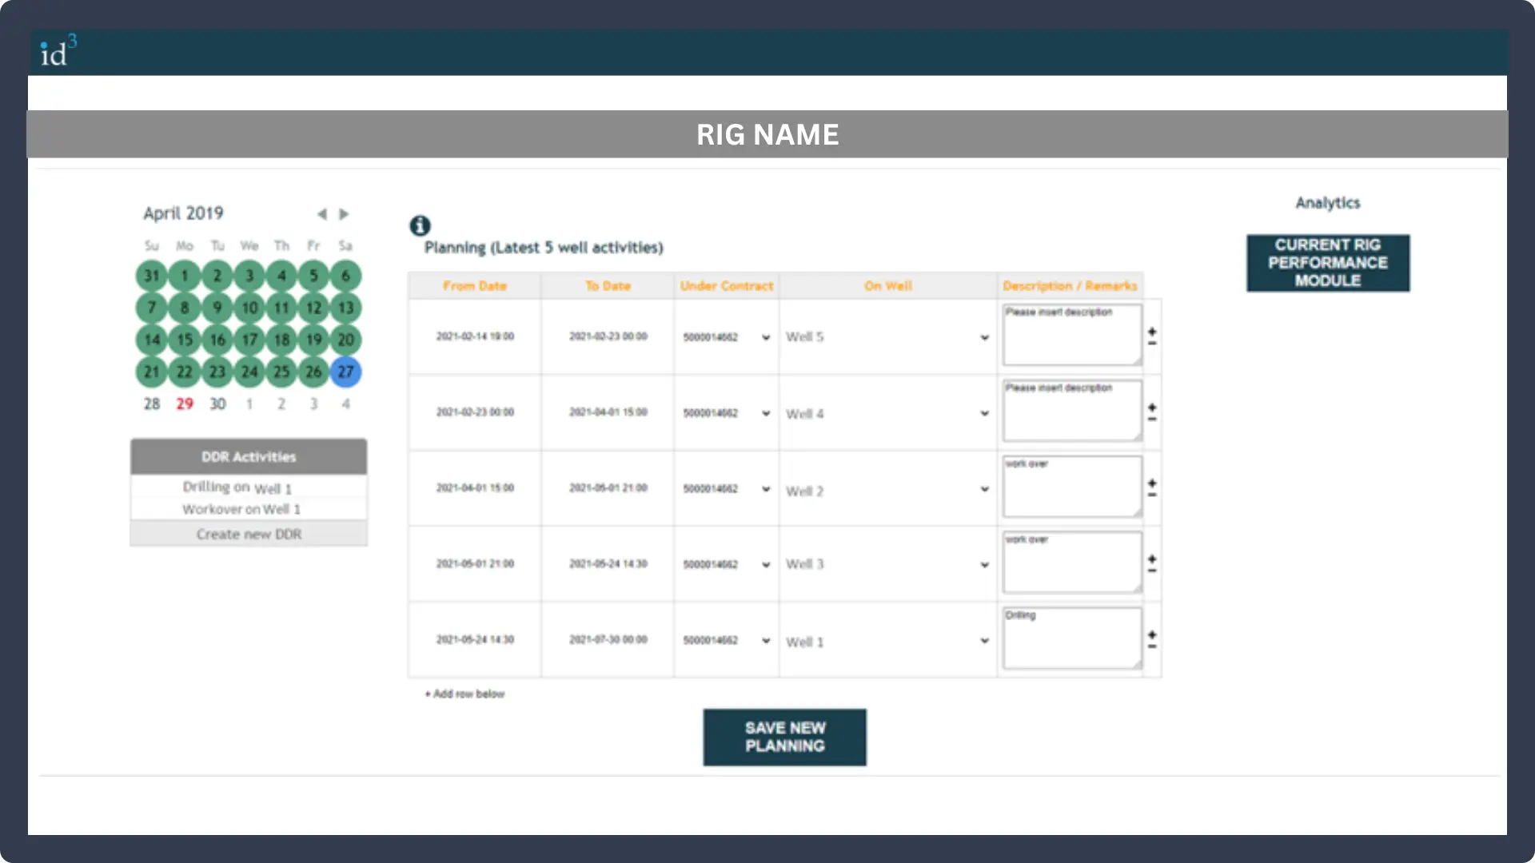Image resolution: width=1535 pixels, height=863 pixels.
Task: Open Workover on Well 1 DDR activity
Action: tap(241, 509)
